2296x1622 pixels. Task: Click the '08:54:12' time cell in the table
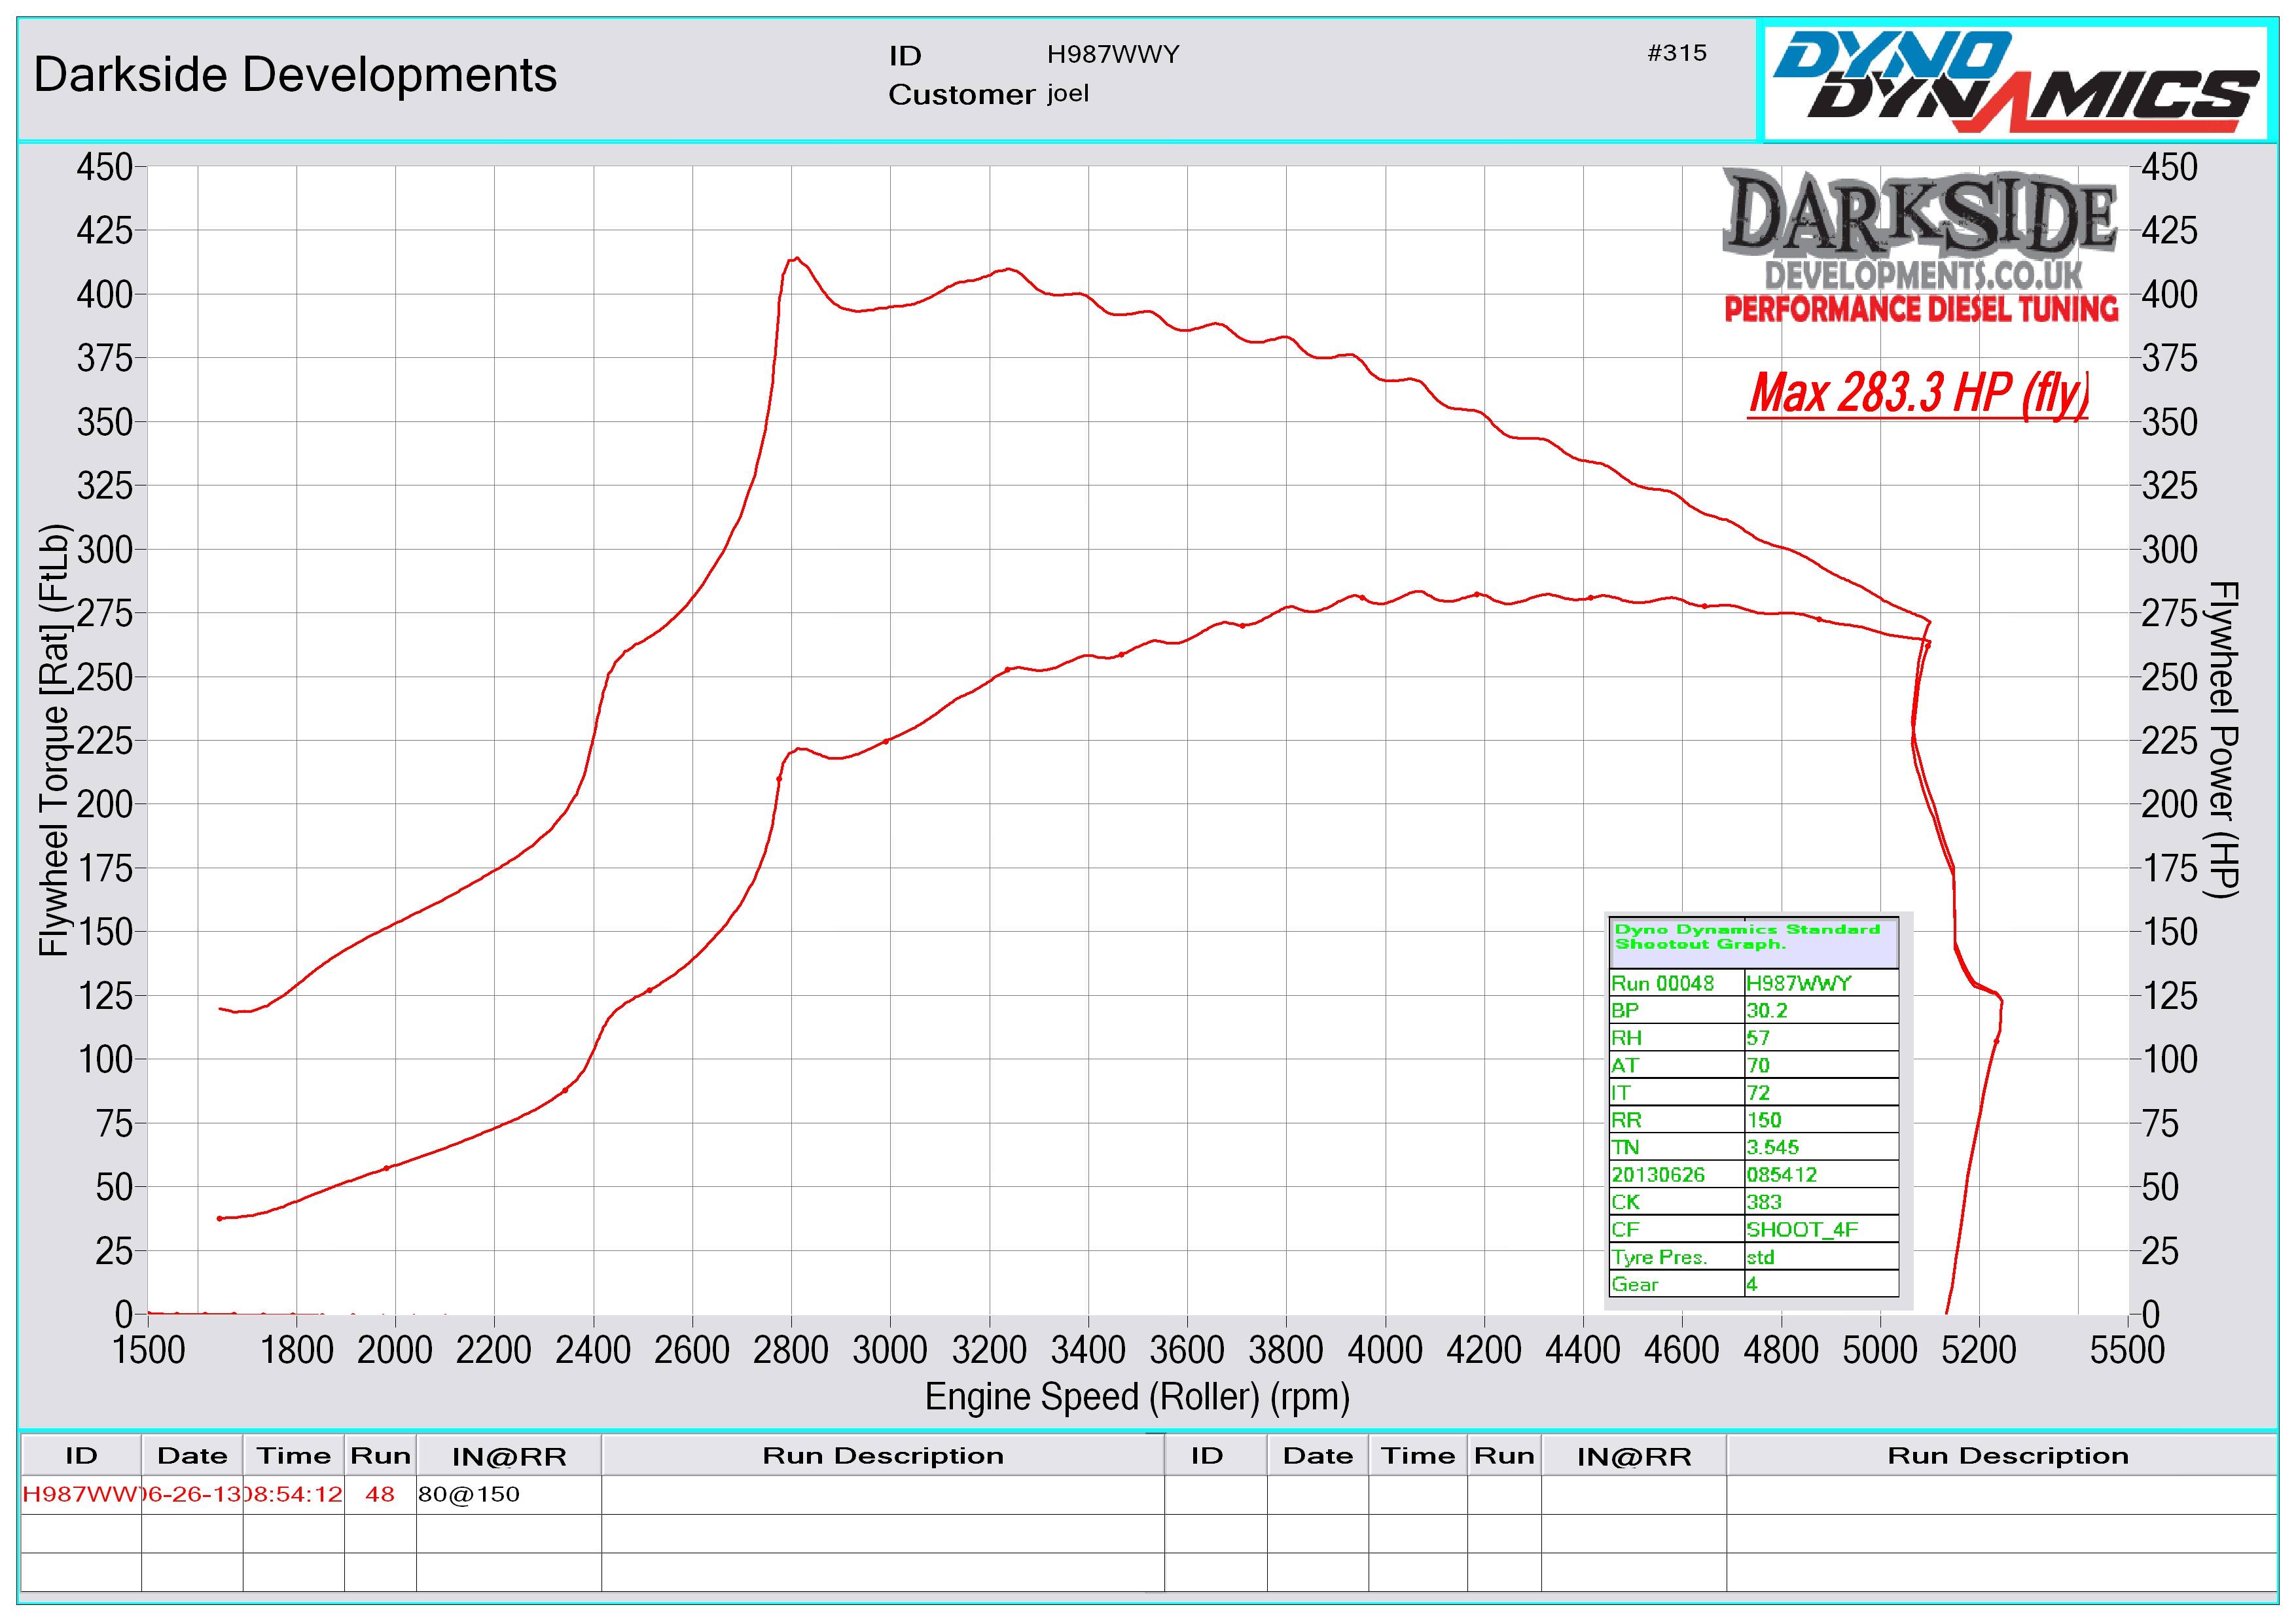[294, 1495]
